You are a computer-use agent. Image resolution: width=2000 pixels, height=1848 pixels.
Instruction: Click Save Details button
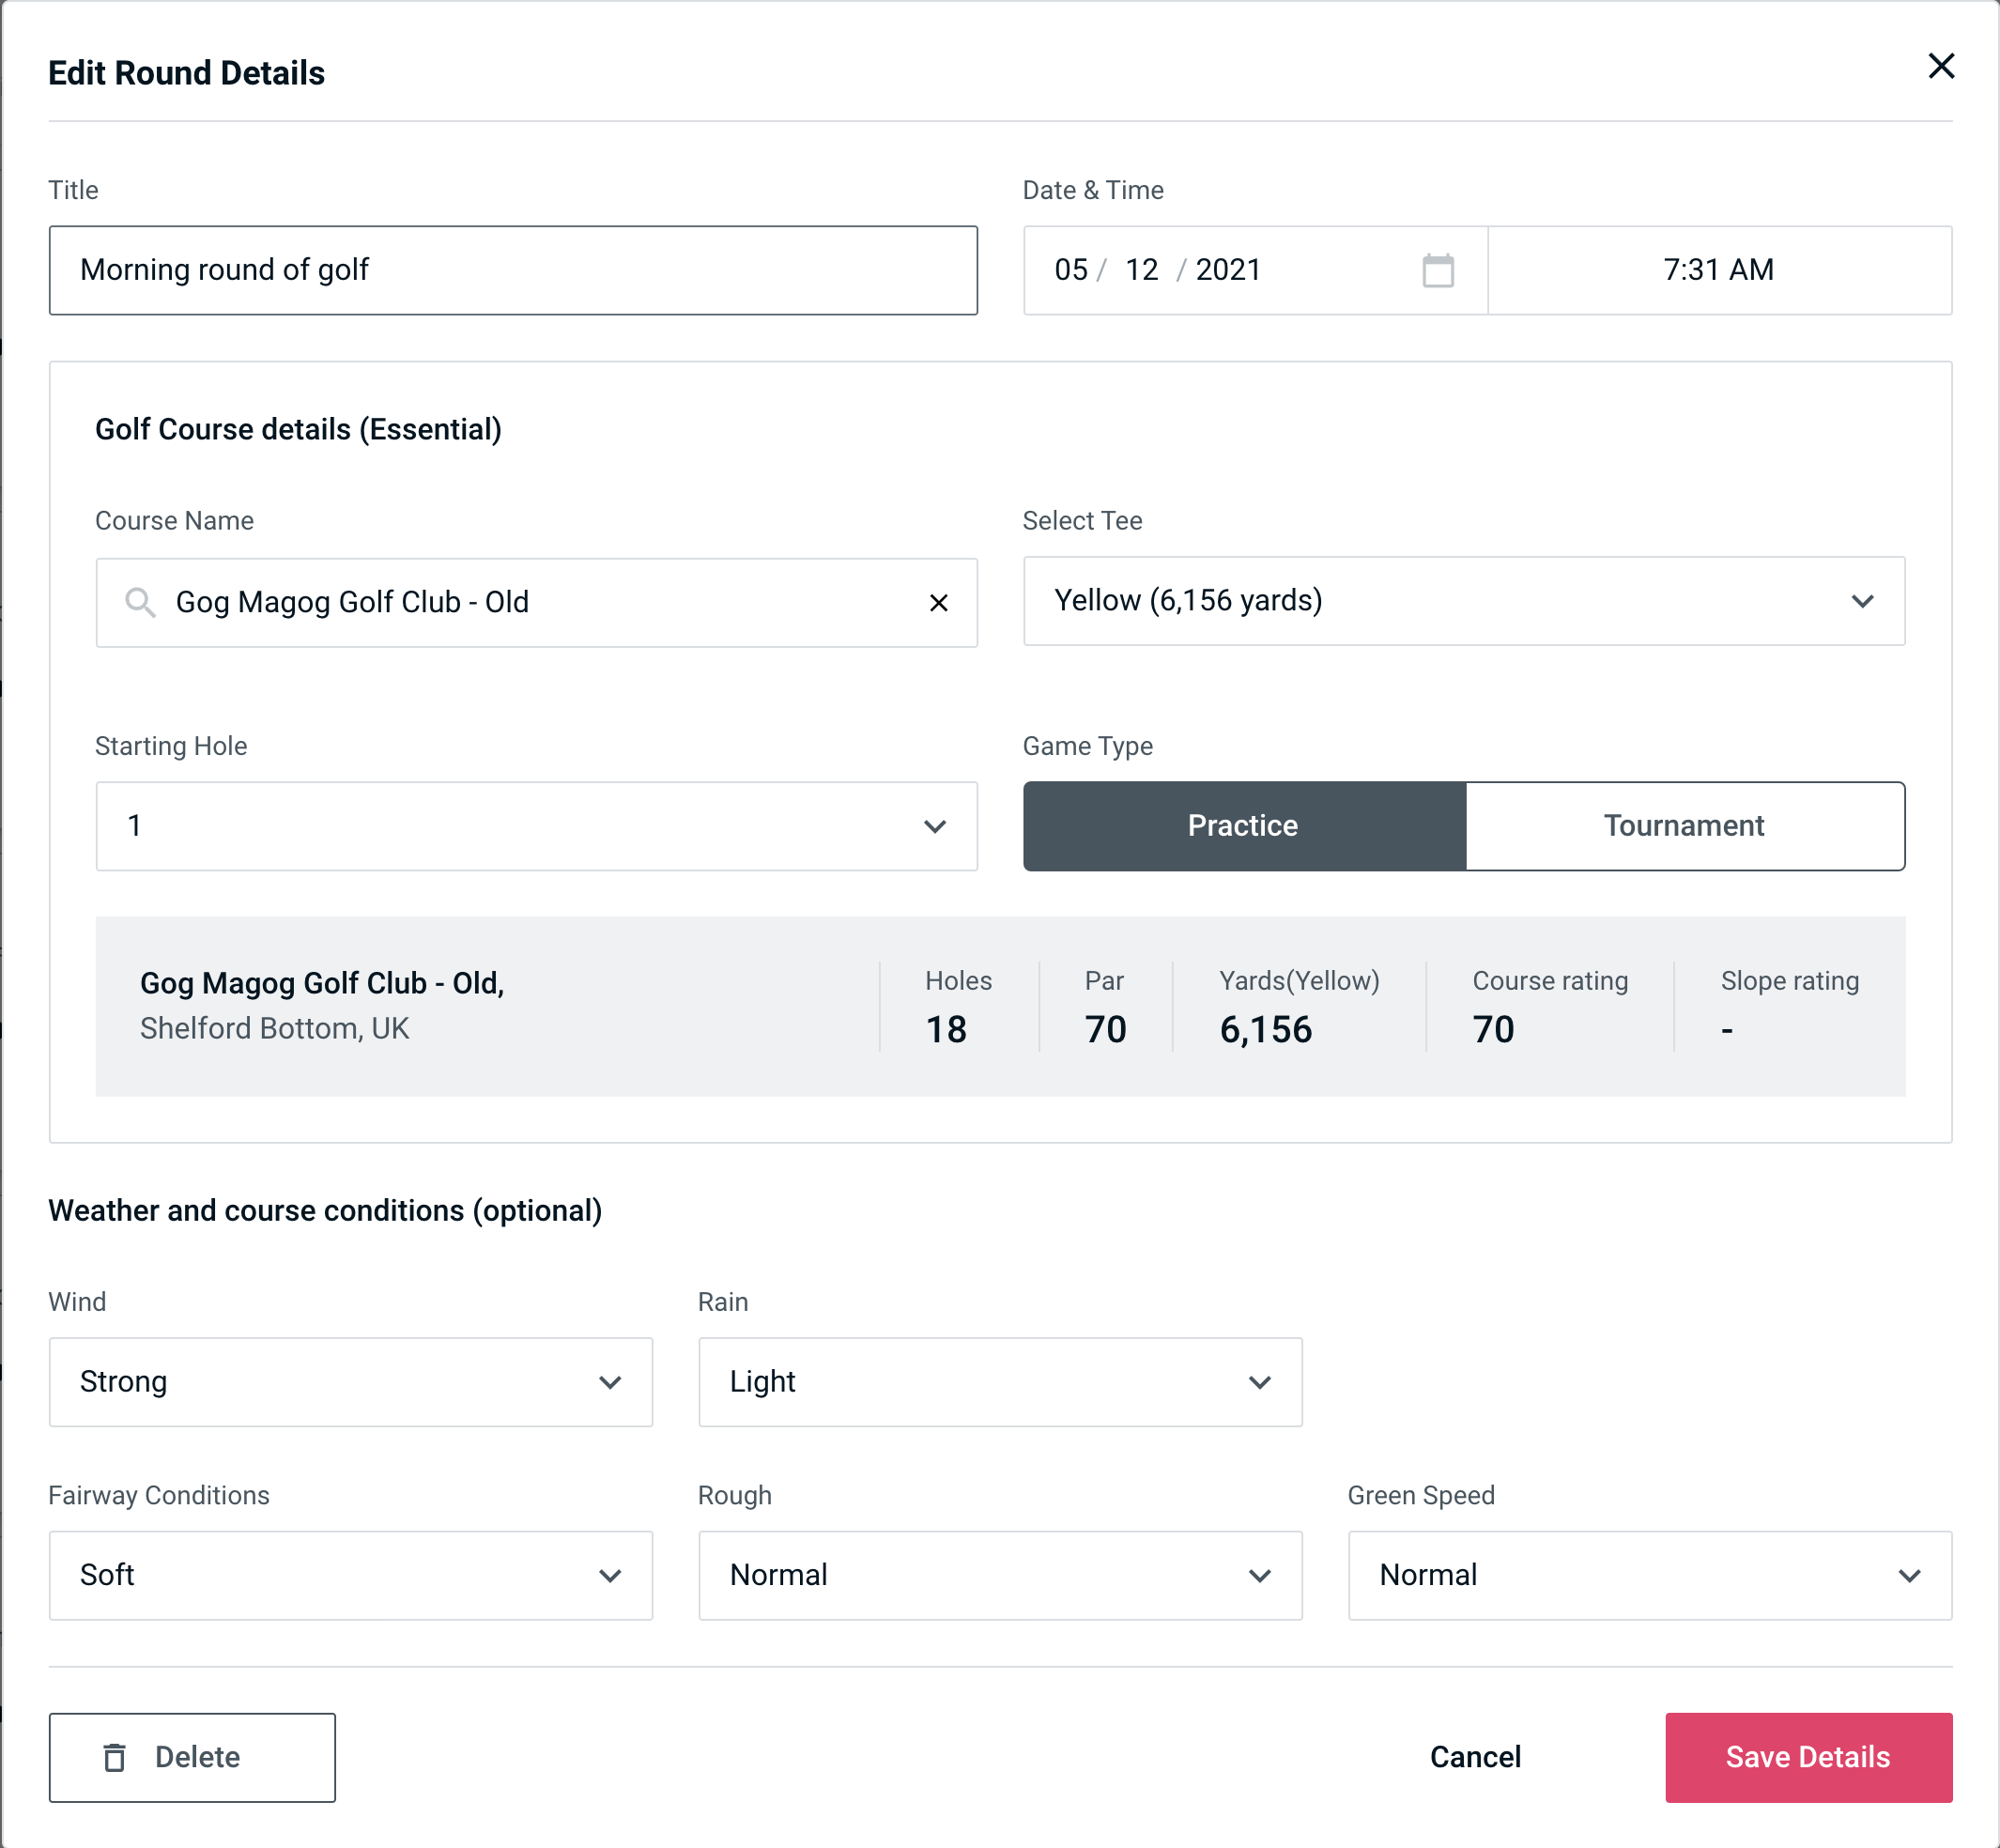point(1808,1758)
